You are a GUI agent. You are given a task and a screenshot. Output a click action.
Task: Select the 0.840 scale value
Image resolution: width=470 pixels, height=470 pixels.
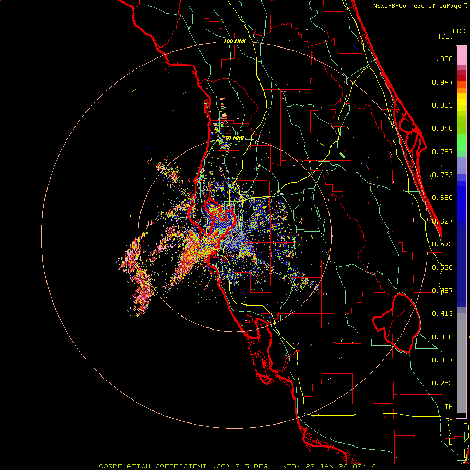click(x=442, y=128)
